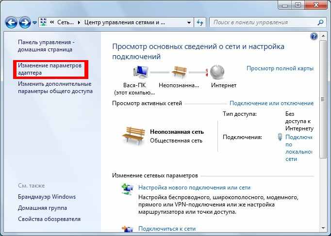The height and width of the screenshot is (236, 331).
Task: Go forward with the Forward arrow button
Action: (x=25, y=23)
